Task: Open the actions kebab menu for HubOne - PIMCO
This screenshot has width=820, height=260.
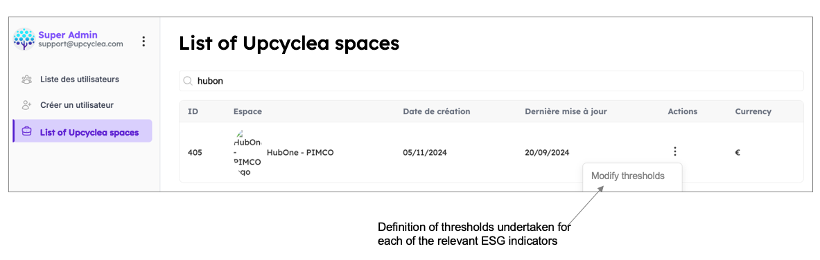Action: pyautogui.click(x=674, y=152)
